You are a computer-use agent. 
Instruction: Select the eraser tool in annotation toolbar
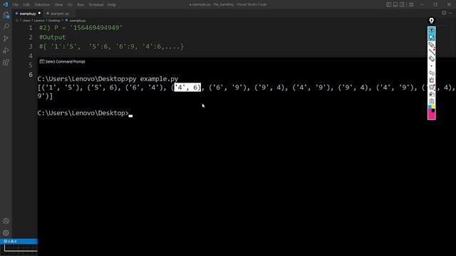pos(432,58)
